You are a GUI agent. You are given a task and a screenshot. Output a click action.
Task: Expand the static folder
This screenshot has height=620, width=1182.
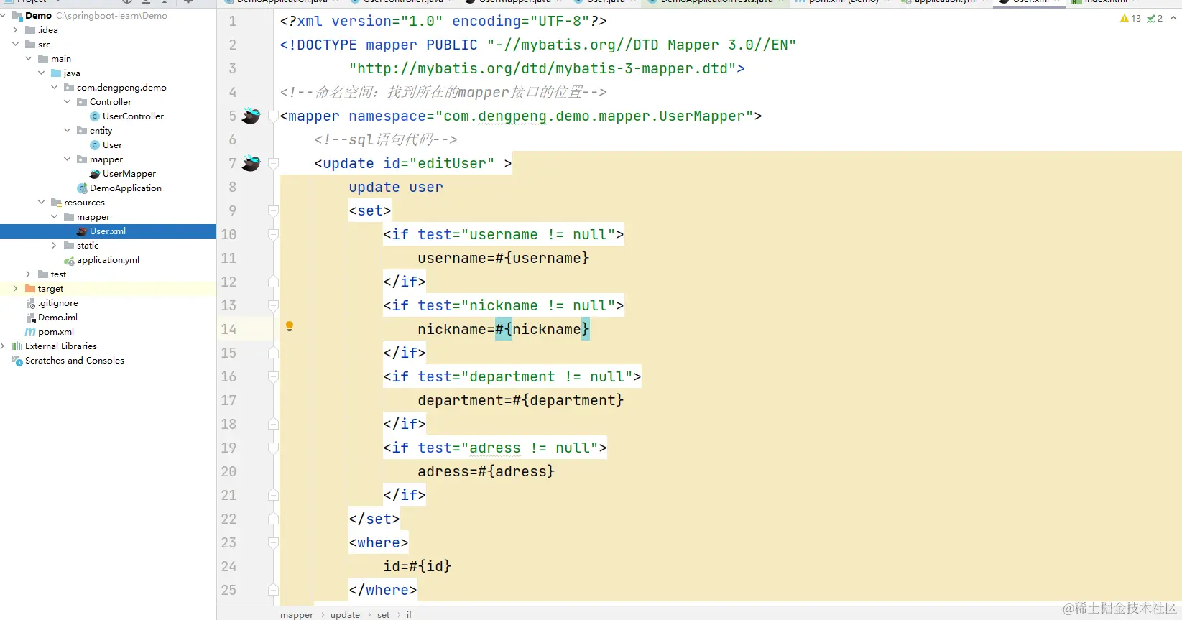55,246
